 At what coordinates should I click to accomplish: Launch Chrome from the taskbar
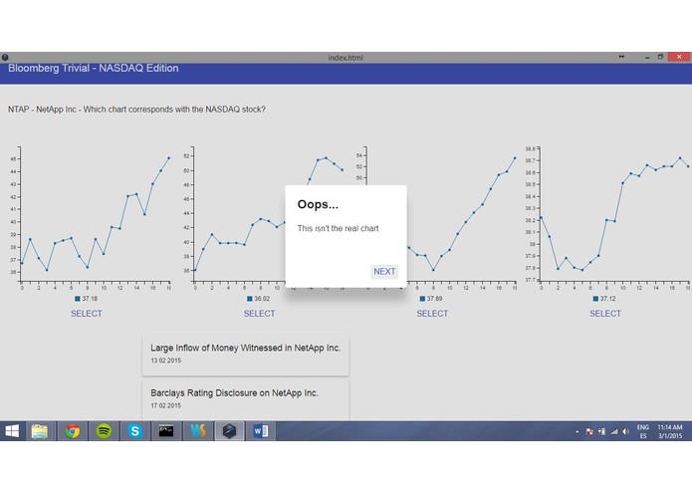click(73, 431)
